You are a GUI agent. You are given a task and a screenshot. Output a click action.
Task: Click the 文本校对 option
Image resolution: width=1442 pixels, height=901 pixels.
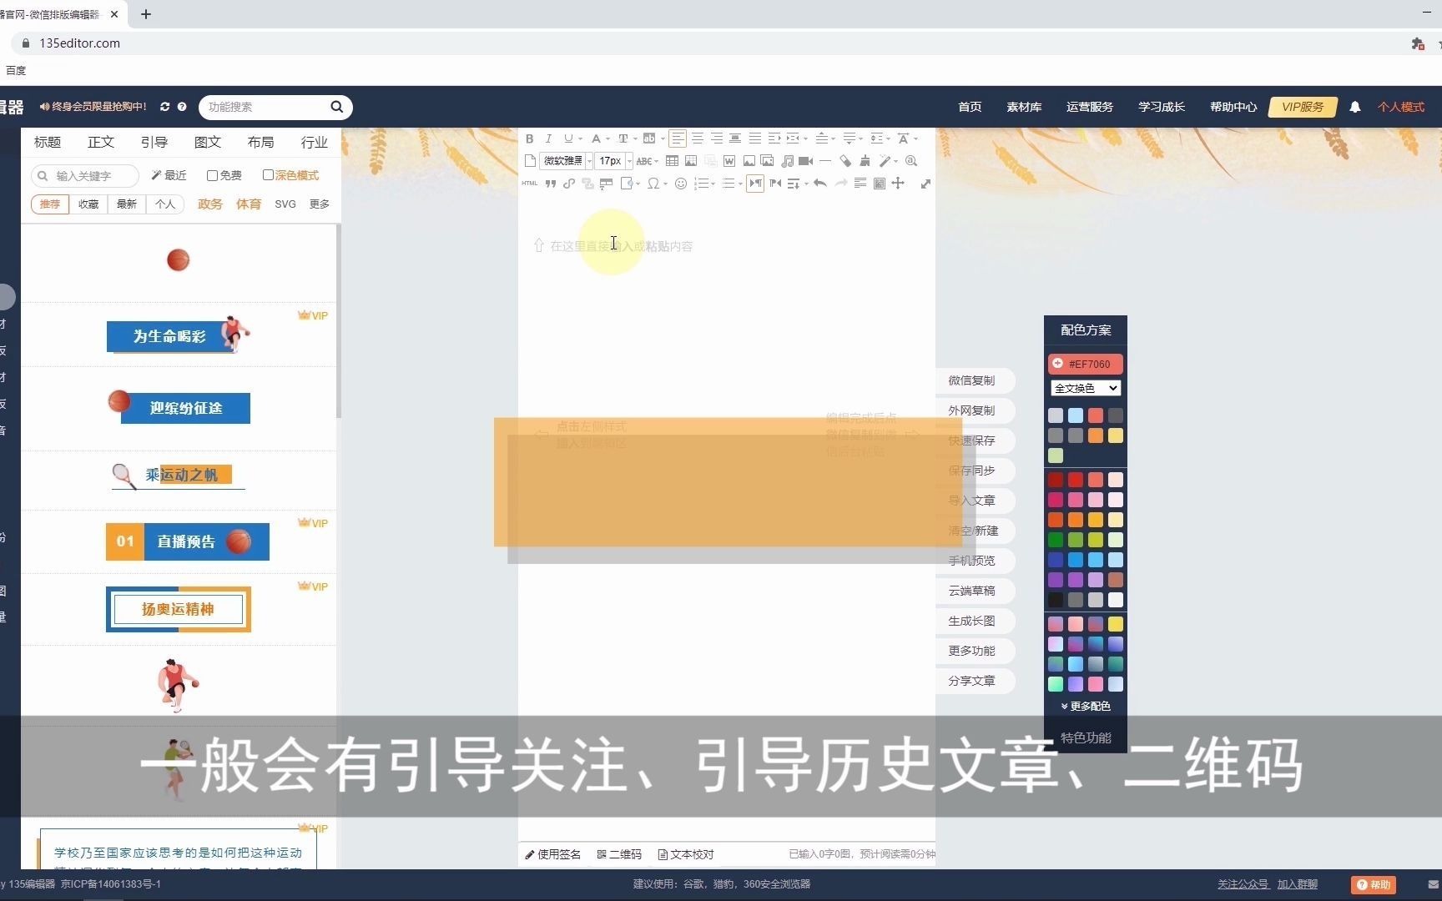(x=686, y=854)
